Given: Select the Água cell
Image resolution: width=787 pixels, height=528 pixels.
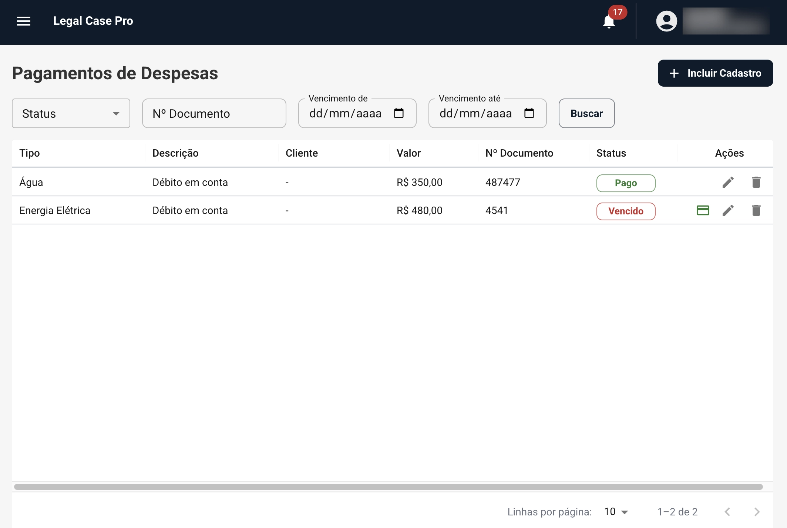Looking at the screenshot, I should (x=31, y=182).
